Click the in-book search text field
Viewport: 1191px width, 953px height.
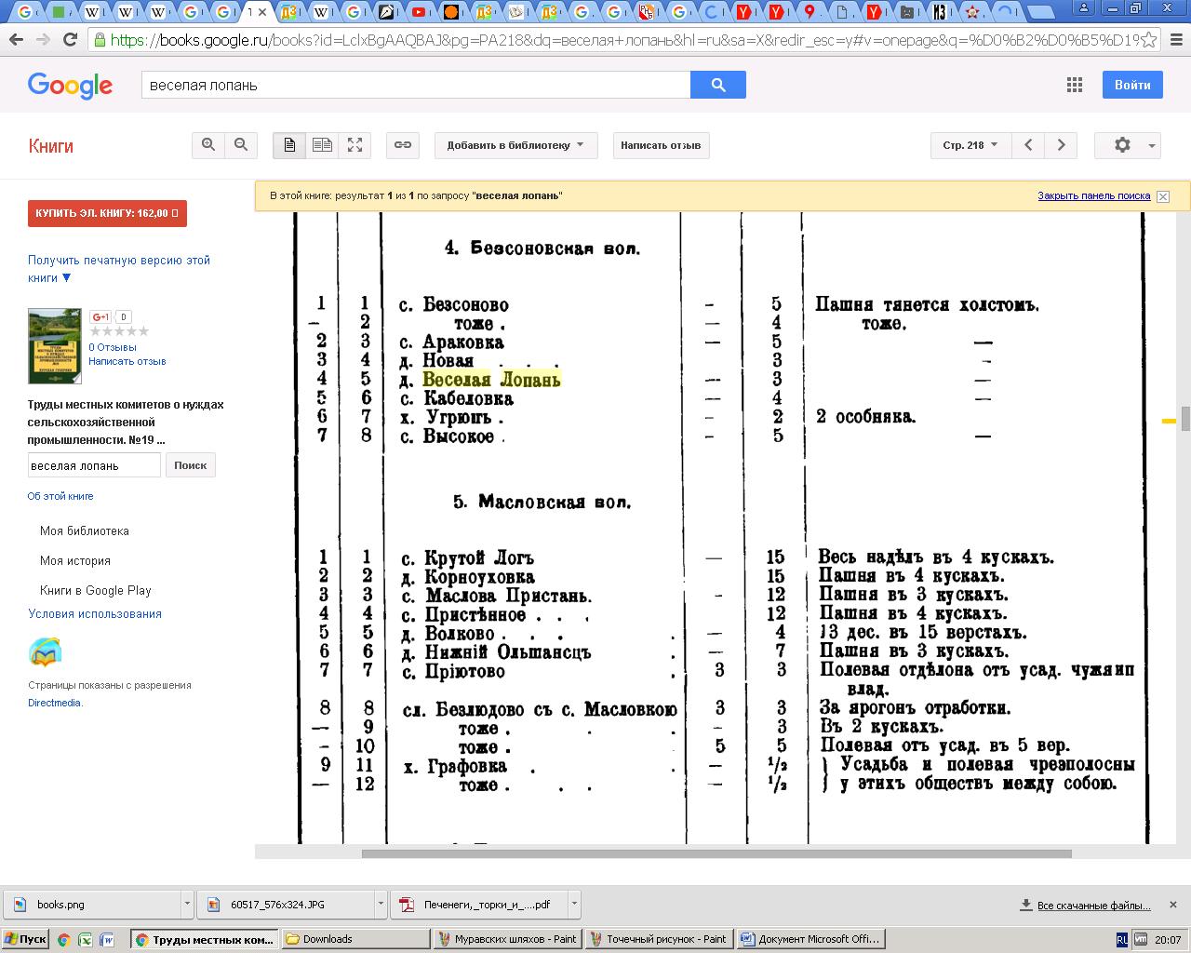(x=94, y=465)
